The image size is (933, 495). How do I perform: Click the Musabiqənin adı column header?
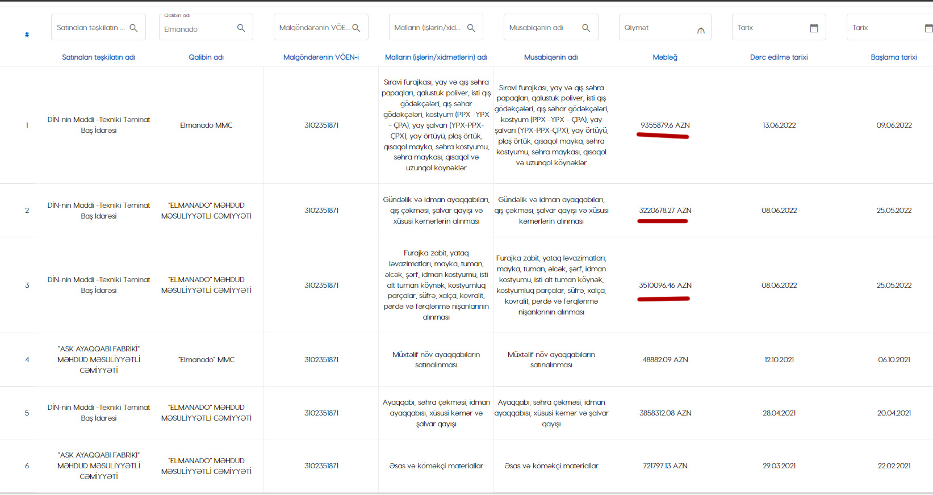click(551, 57)
